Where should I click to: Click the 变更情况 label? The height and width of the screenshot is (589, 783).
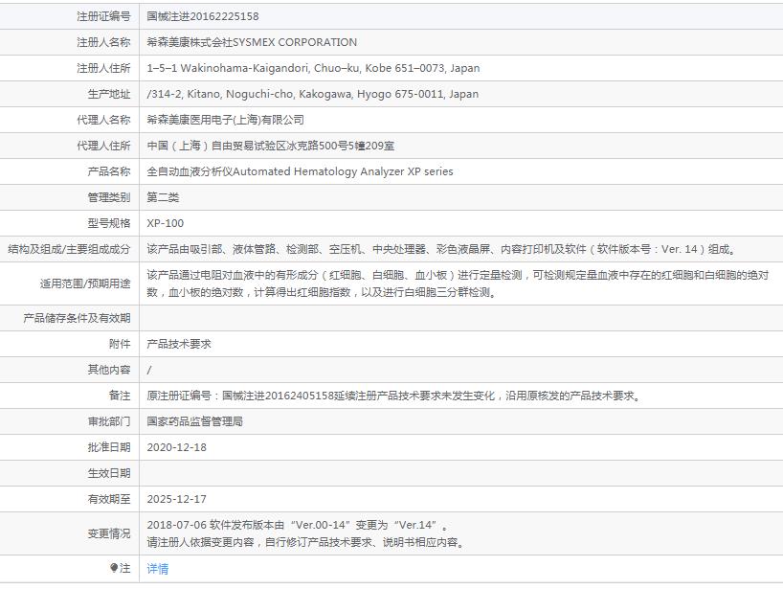tap(109, 533)
